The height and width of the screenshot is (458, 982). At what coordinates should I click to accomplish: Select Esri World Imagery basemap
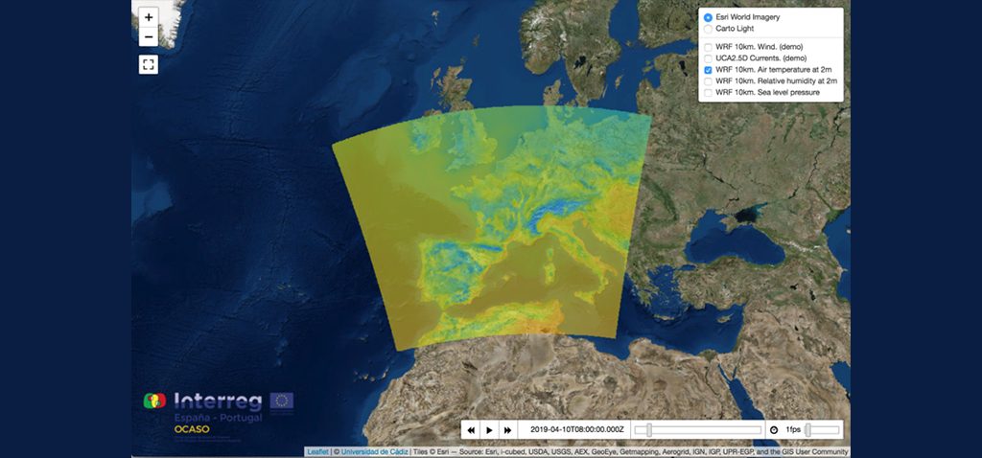[x=708, y=17]
